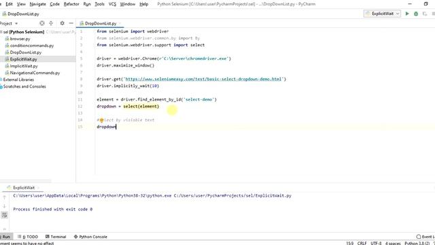Click 'Process finished with exit code 0' text

(53, 209)
